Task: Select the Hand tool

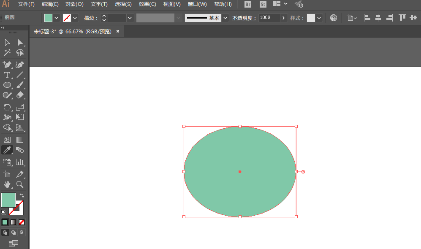Action: pyautogui.click(x=7, y=184)
